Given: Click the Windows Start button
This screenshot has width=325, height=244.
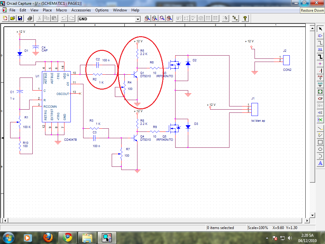Looking at the screenshot, I should [x=9, y=237].
